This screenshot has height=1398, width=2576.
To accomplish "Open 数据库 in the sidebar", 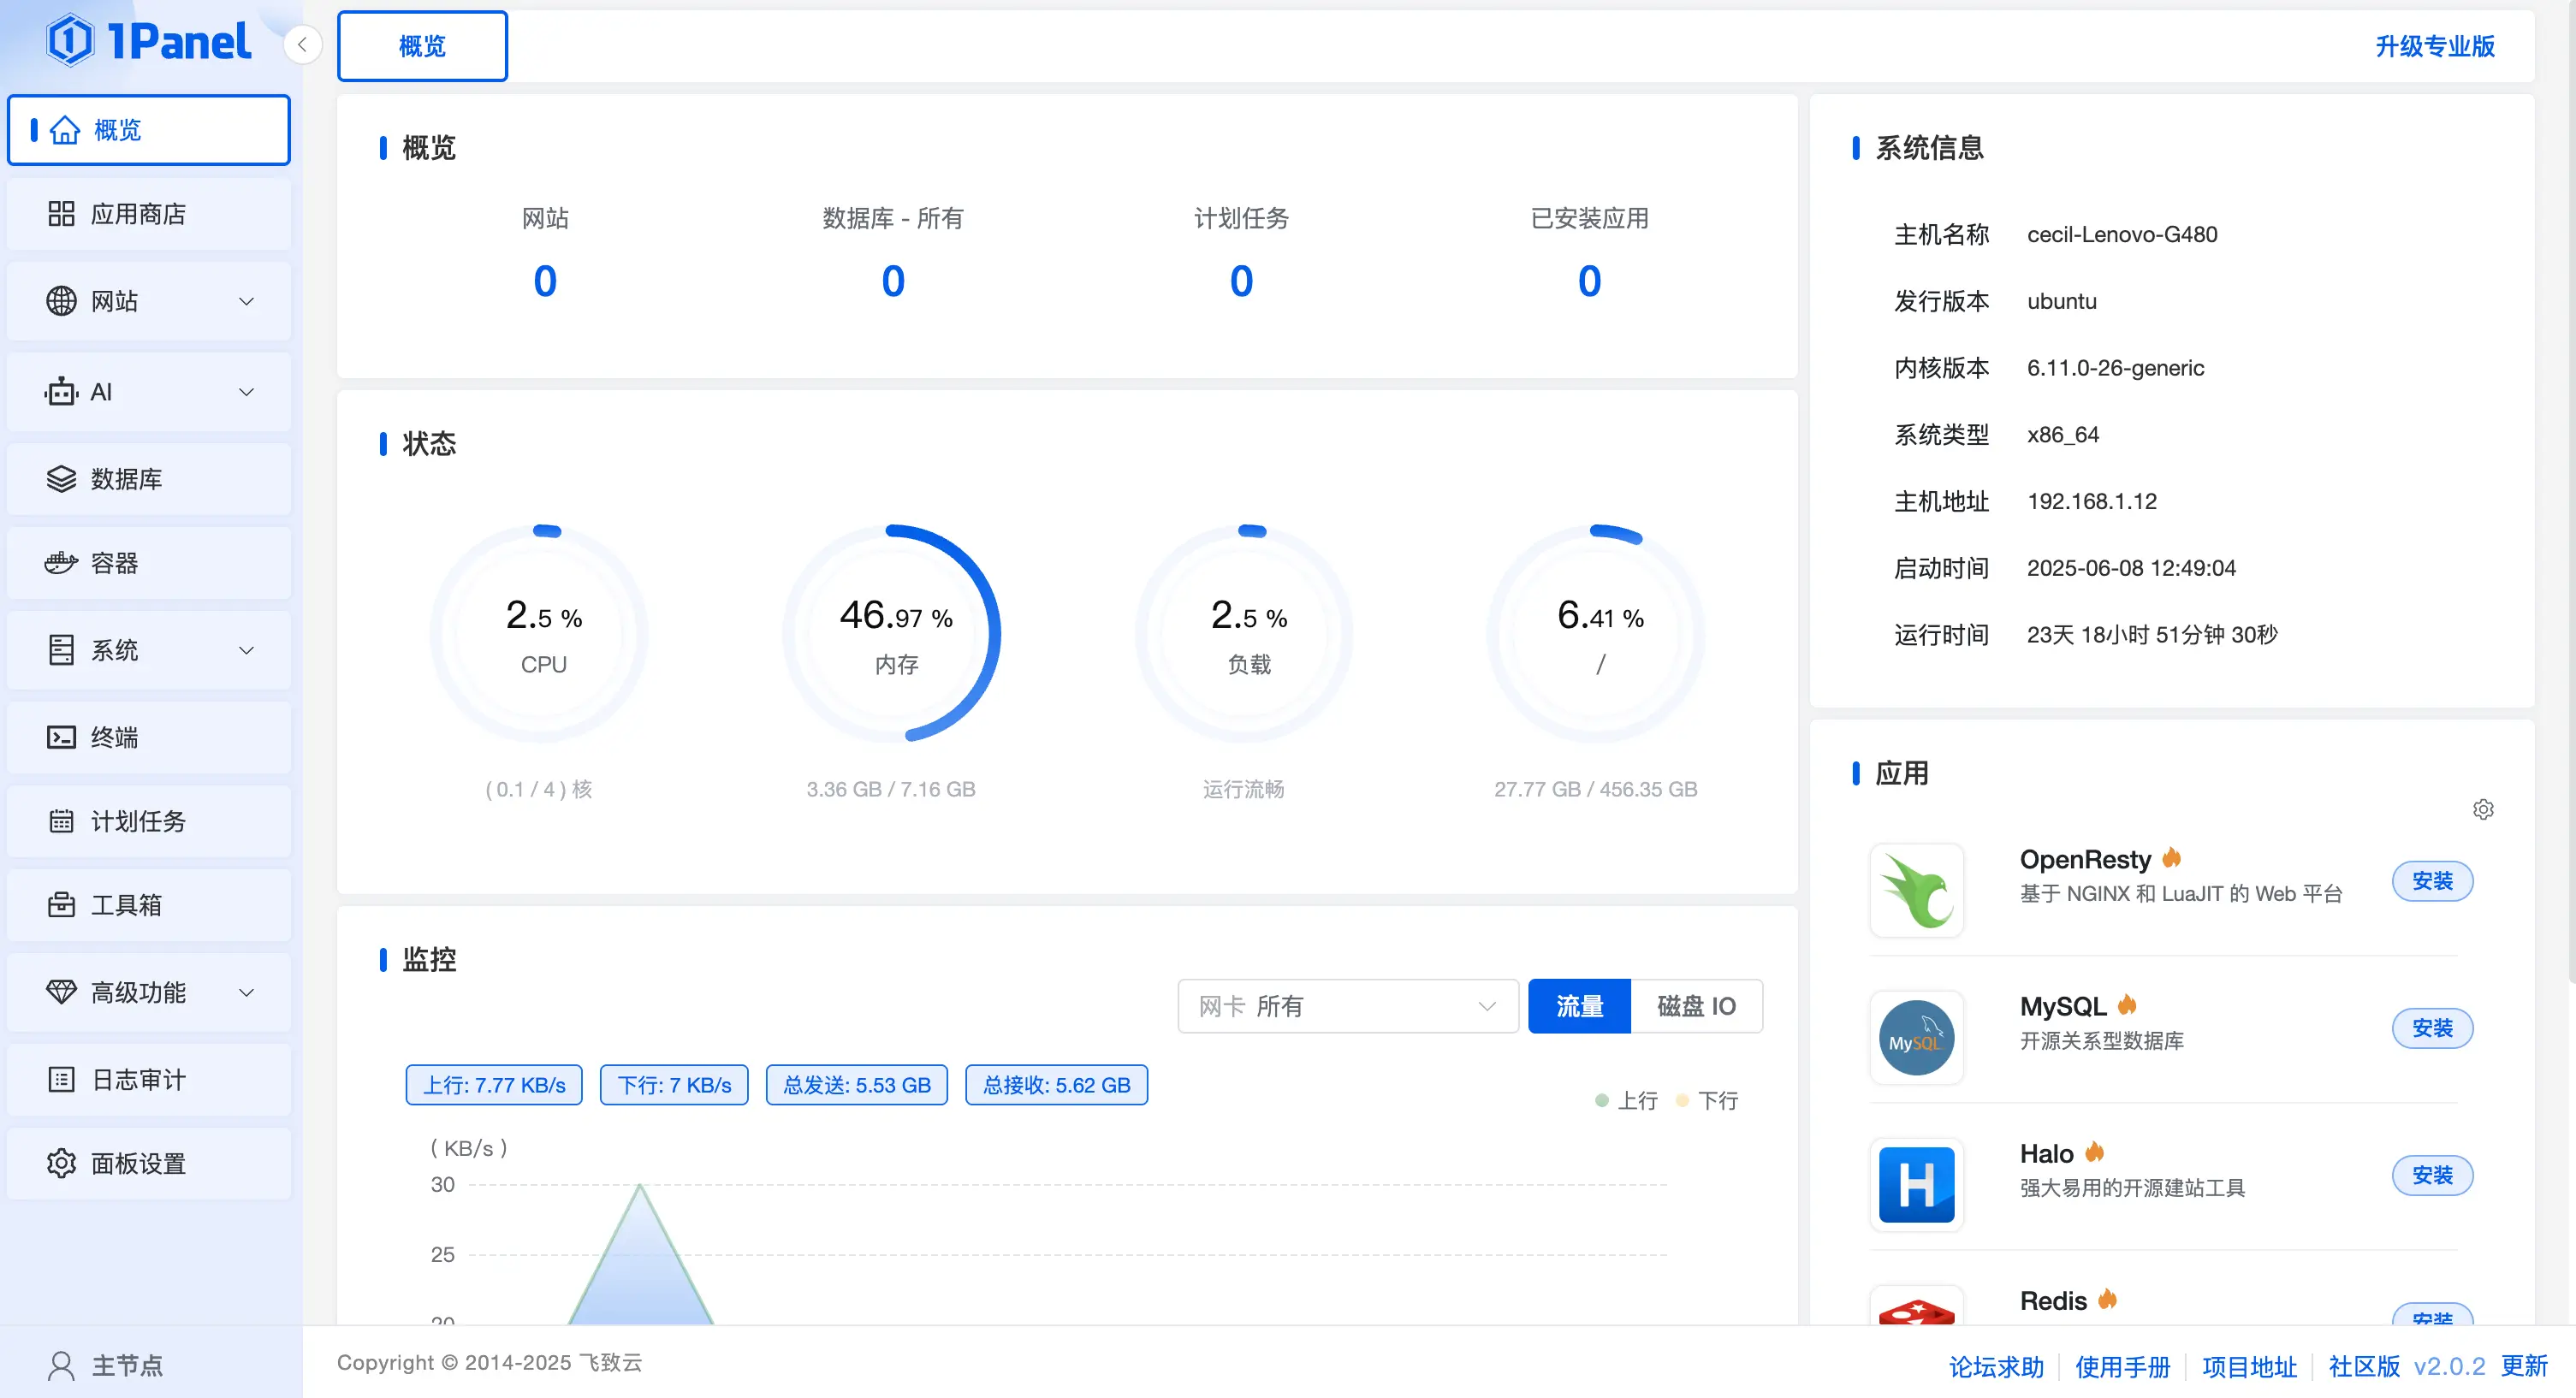I will [x=149, y=479].
